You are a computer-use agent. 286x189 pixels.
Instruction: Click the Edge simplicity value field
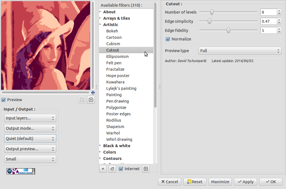[x=269, y=21]
